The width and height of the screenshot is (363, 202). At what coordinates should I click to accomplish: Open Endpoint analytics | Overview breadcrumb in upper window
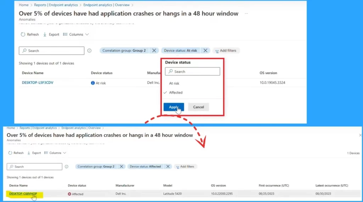(x=106, y=5)
